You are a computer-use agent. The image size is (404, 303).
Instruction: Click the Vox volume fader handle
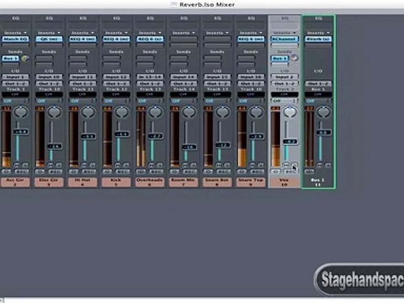(290, 141)
